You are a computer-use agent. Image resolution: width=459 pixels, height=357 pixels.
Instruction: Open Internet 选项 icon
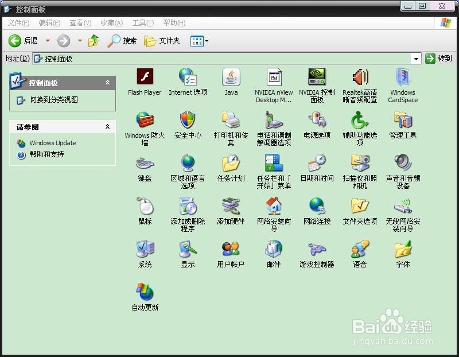pos(188,76)
